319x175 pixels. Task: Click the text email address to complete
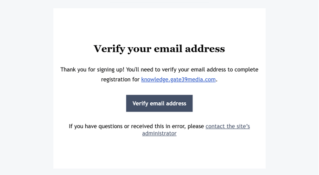pyautogui.click(x=224, y=70)
